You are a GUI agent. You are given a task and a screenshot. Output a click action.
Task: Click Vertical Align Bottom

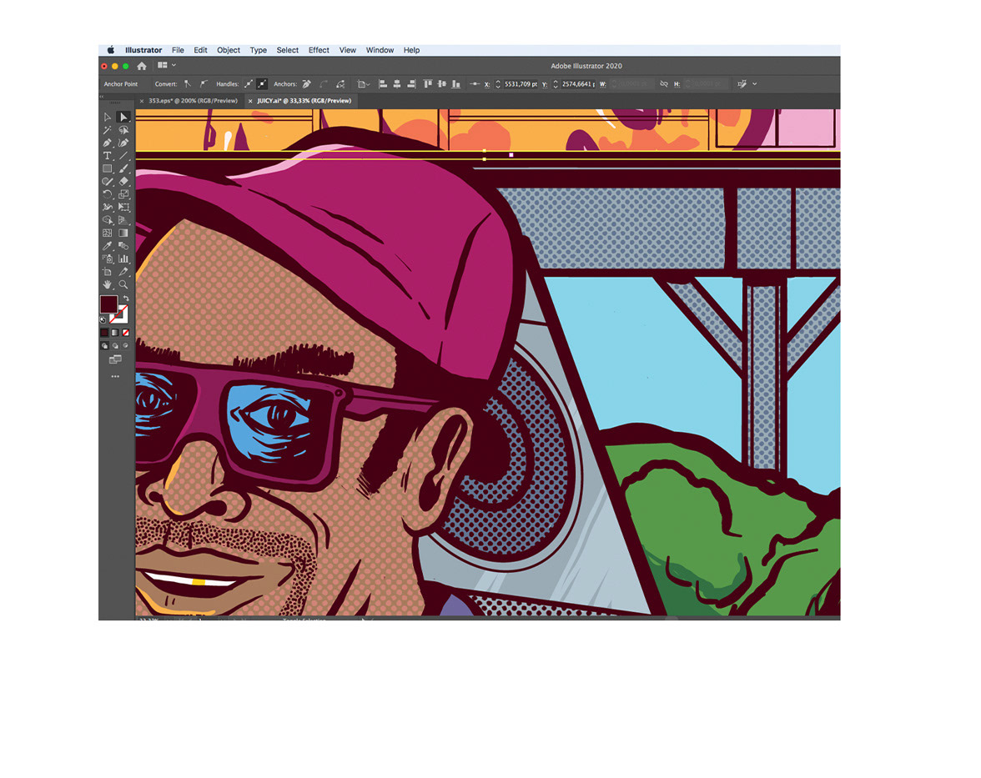click(x=456, y=83)
